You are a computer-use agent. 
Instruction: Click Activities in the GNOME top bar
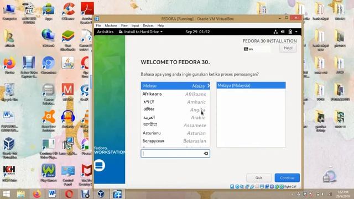pyautogui.click(x=105, y=32)
